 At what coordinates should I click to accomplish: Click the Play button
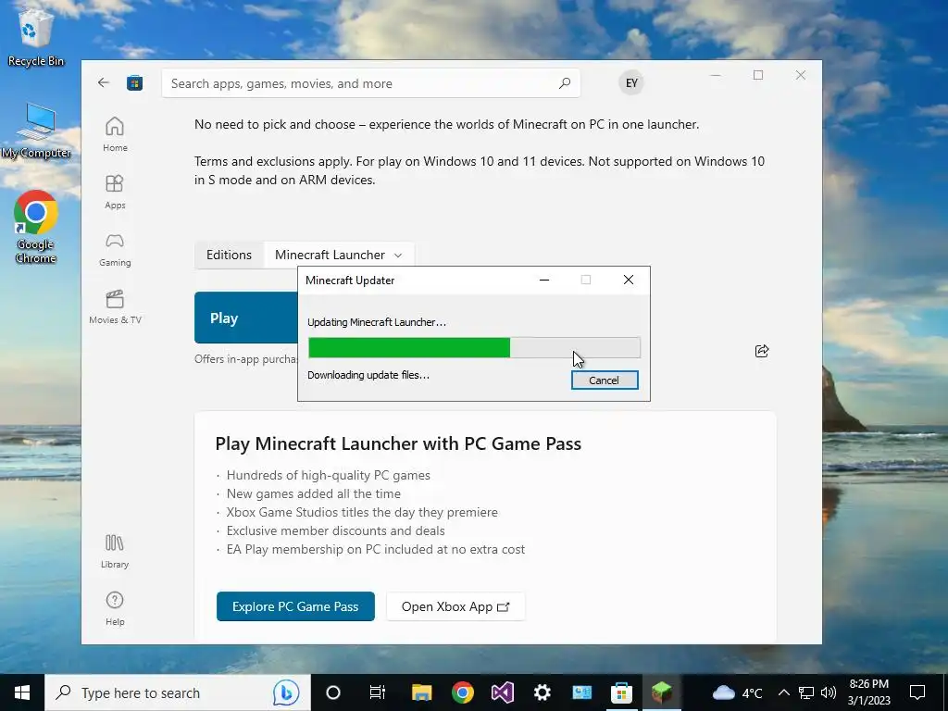(x=246, y=318)
